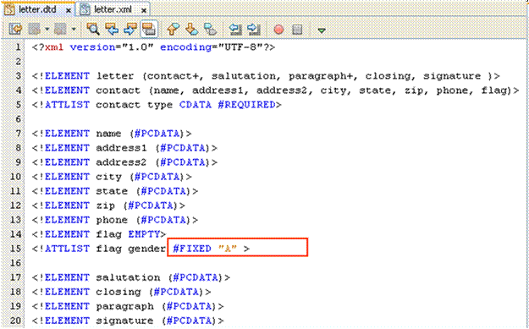Switch to the letter.dtd tab
The height and width of the screenshot is (329, 529).
tap(37, 9)
